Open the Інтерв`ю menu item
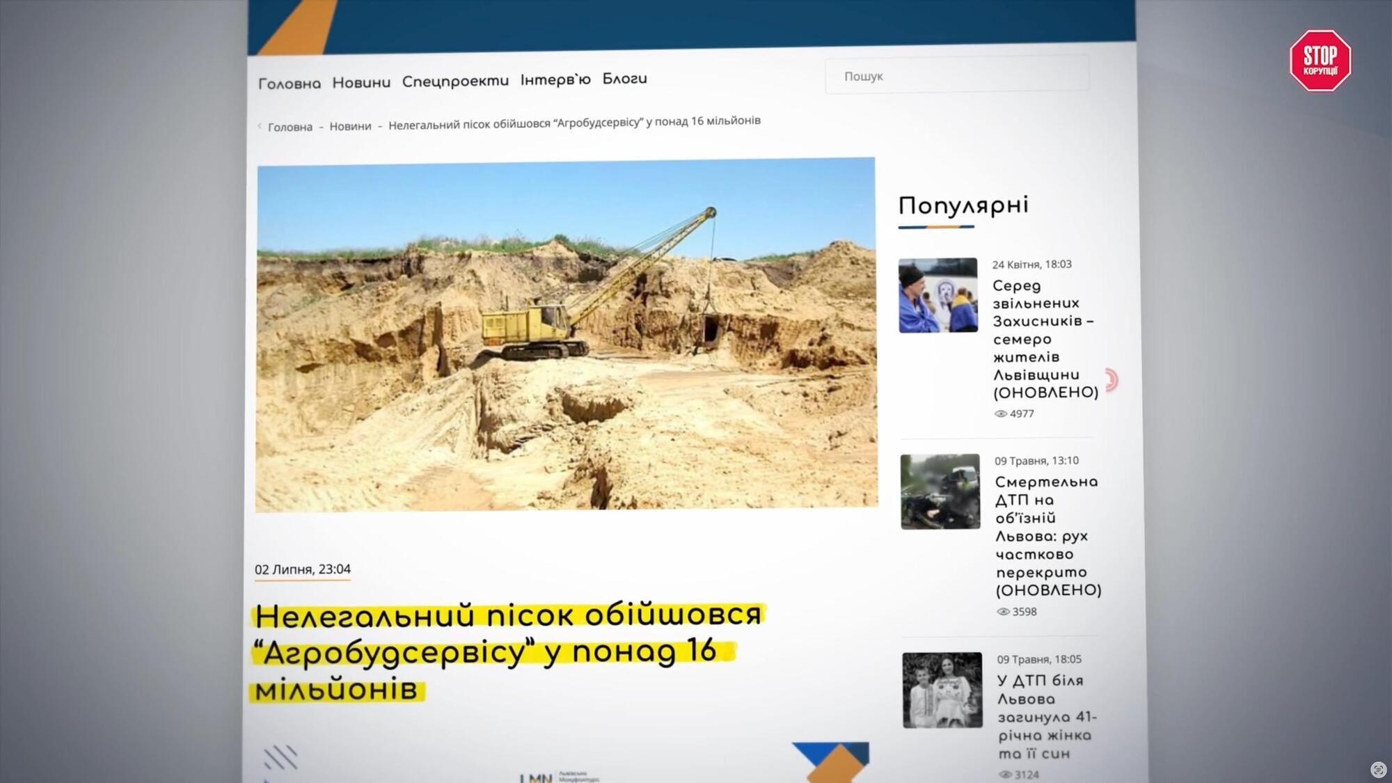This screenshot has height=783, width=1392. (555, 79)
